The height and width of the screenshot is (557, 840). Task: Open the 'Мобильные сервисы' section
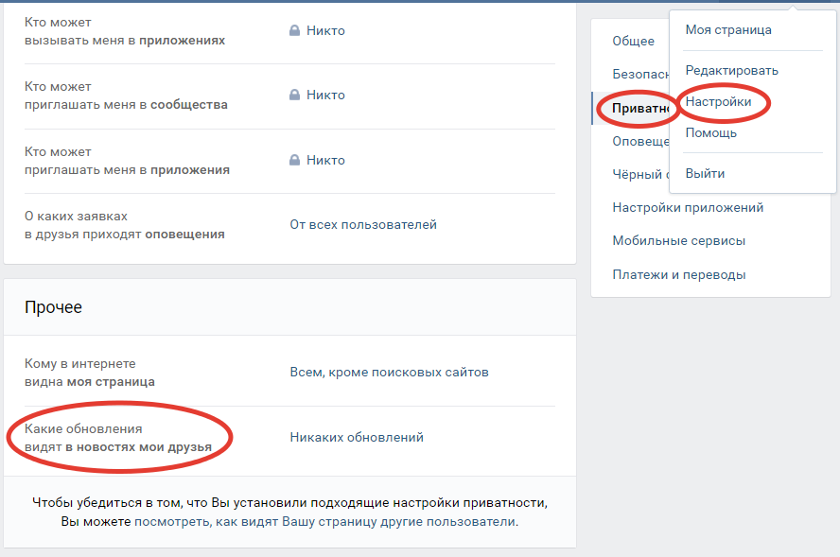[678, 240]
